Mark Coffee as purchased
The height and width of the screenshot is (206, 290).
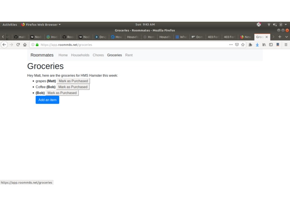click(x=73, y=87)
